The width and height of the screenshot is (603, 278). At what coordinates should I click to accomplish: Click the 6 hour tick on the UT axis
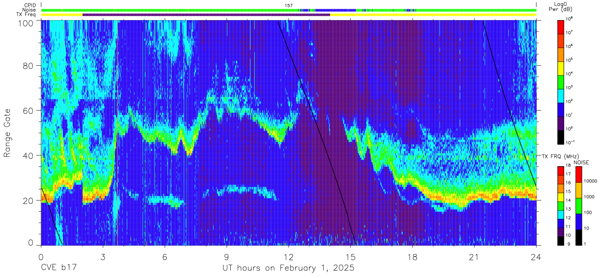point(165,257)
